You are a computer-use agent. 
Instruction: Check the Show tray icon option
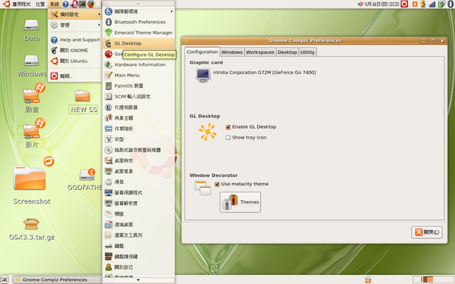(x=228, y=138)
